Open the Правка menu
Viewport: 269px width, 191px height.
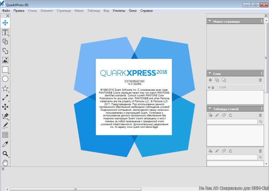coord(19,11)
